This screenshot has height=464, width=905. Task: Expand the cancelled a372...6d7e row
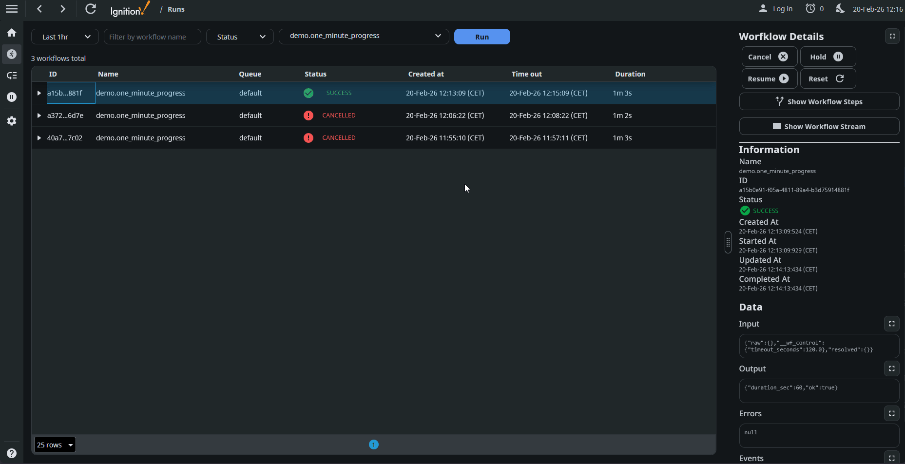coord(39,116)
